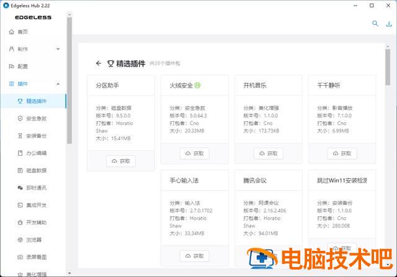This screenshot has width=397, height=277.
Task: Open the 磁盘数据 category
Action: [33, 170]
